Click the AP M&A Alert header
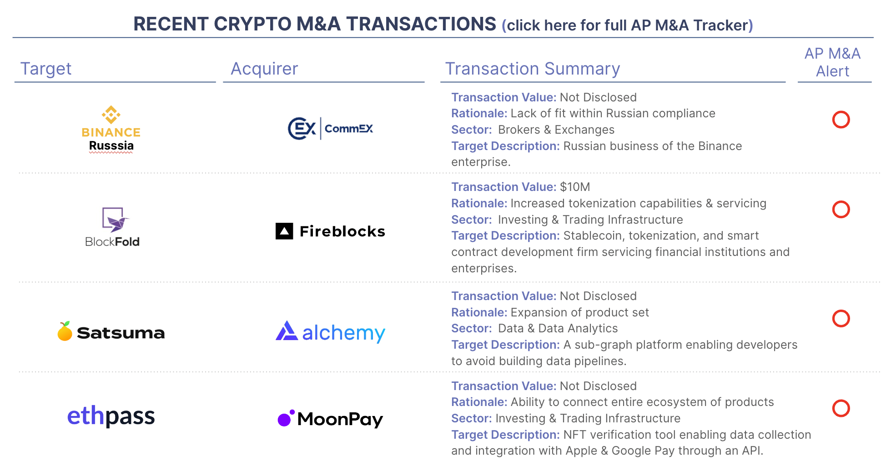Screen dimensions: 896x461 pos(832,62)
